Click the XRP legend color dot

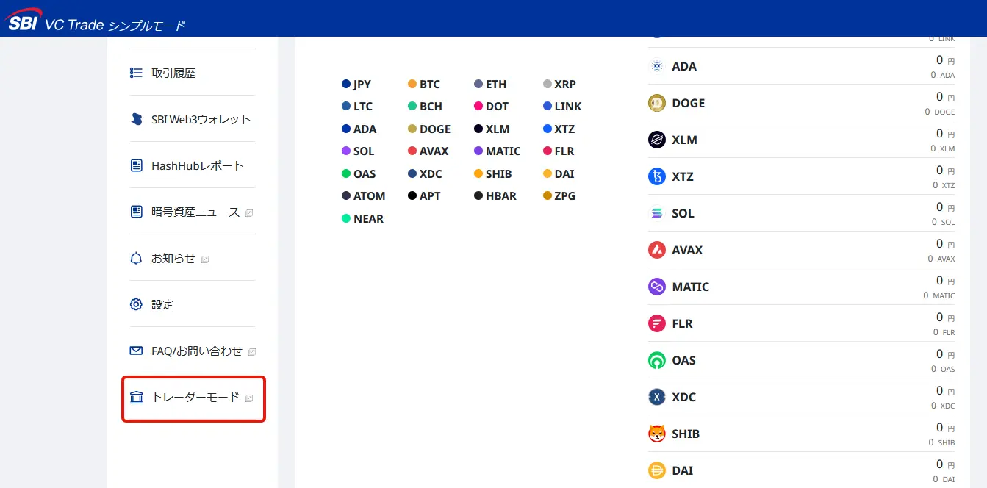pyautogui.click(x=548, y=84)
